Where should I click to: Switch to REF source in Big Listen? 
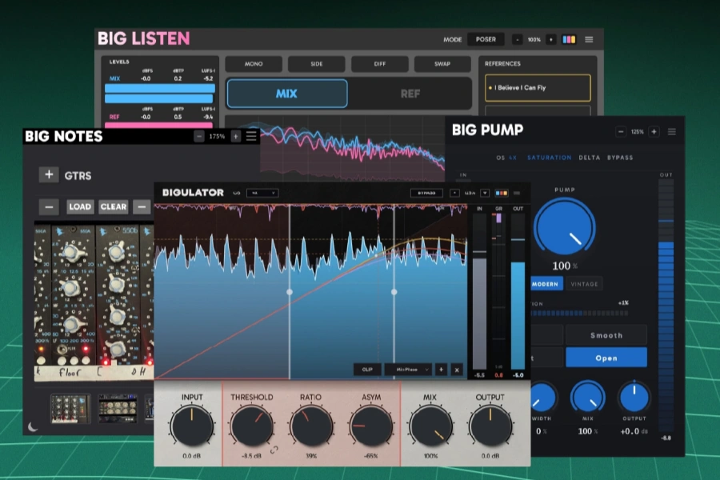point(410,94)
